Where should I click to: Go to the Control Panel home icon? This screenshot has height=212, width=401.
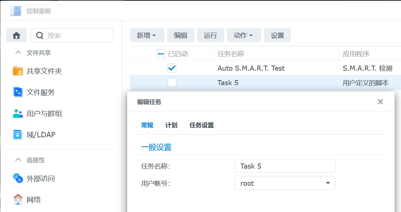click(16, 35)
